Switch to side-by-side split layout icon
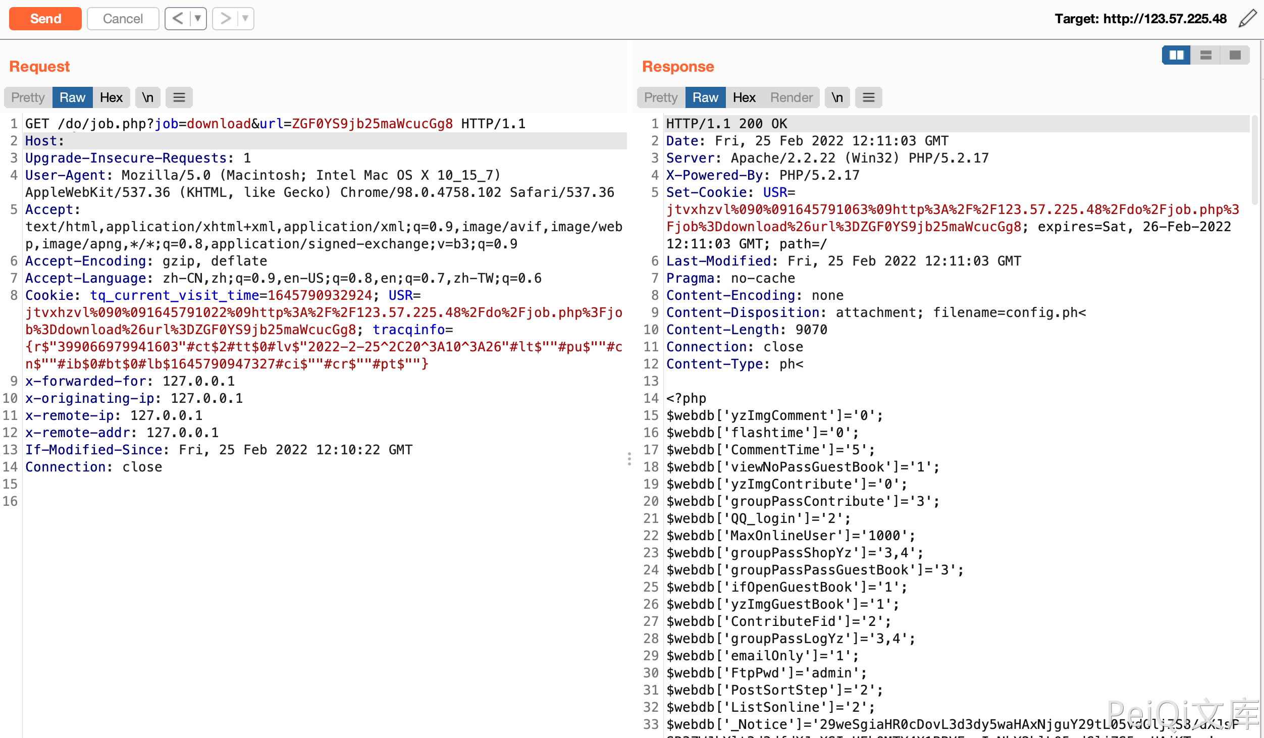The image size is (1264, 738). click(x=1176, y=55)
